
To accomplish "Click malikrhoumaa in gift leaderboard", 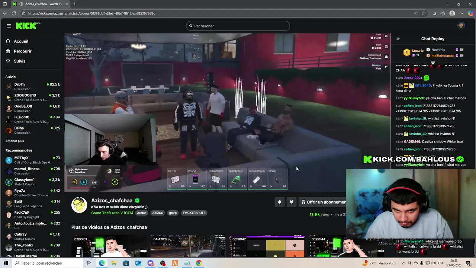I will click(x=443, y=55).
